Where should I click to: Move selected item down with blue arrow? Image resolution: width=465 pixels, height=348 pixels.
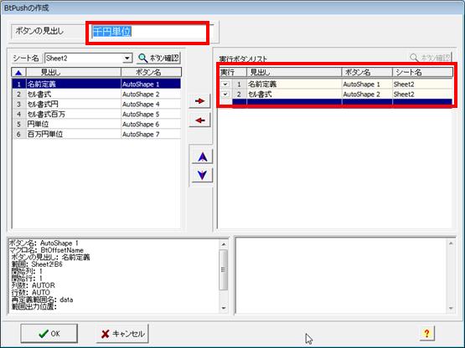[x=202, y=175]
